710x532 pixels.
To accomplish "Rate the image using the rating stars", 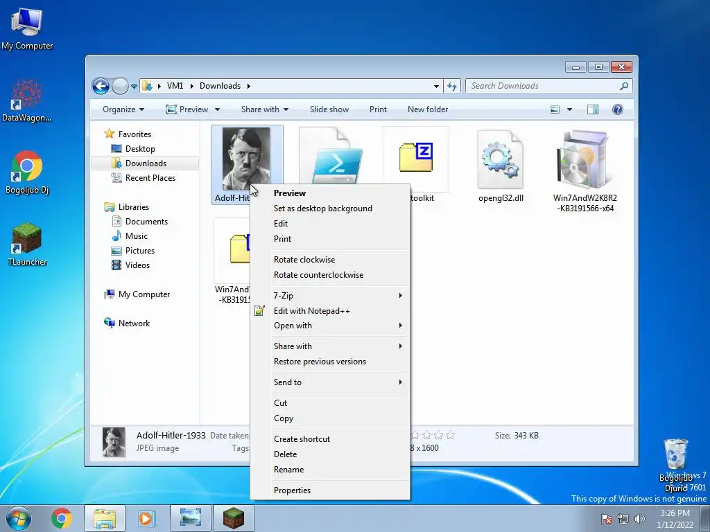I will (433, 435).
